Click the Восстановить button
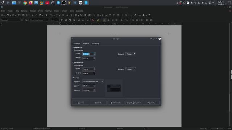The width and height of the screenshot is (232, 130). point(116,103)
